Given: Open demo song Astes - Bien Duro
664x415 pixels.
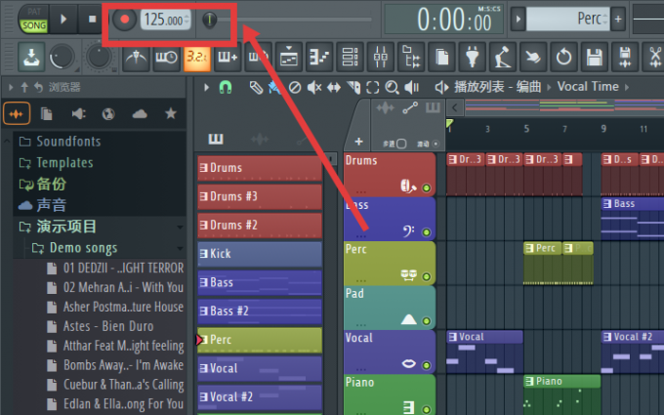Looking at the screenshot, I should point(108,326).
